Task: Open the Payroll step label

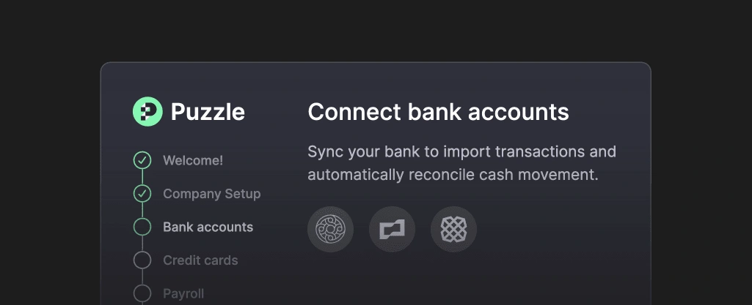Action: pos(183,293)
